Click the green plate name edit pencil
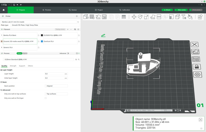The image size is (206, 132). [x=103, y=35]
